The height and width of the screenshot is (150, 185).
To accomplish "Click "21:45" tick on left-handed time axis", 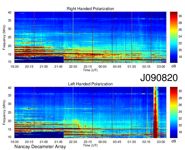I will coord(58,142).
